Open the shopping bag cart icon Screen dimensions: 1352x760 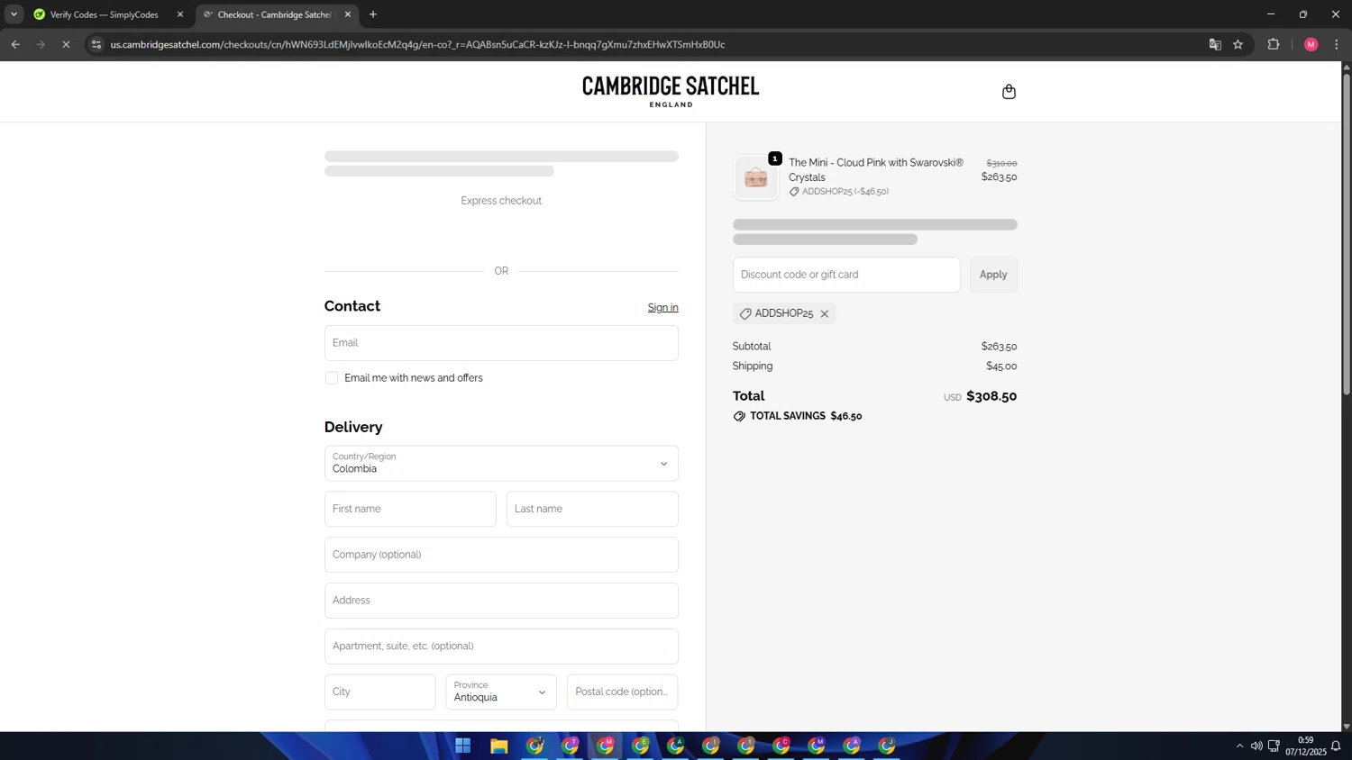(1009, 92)
